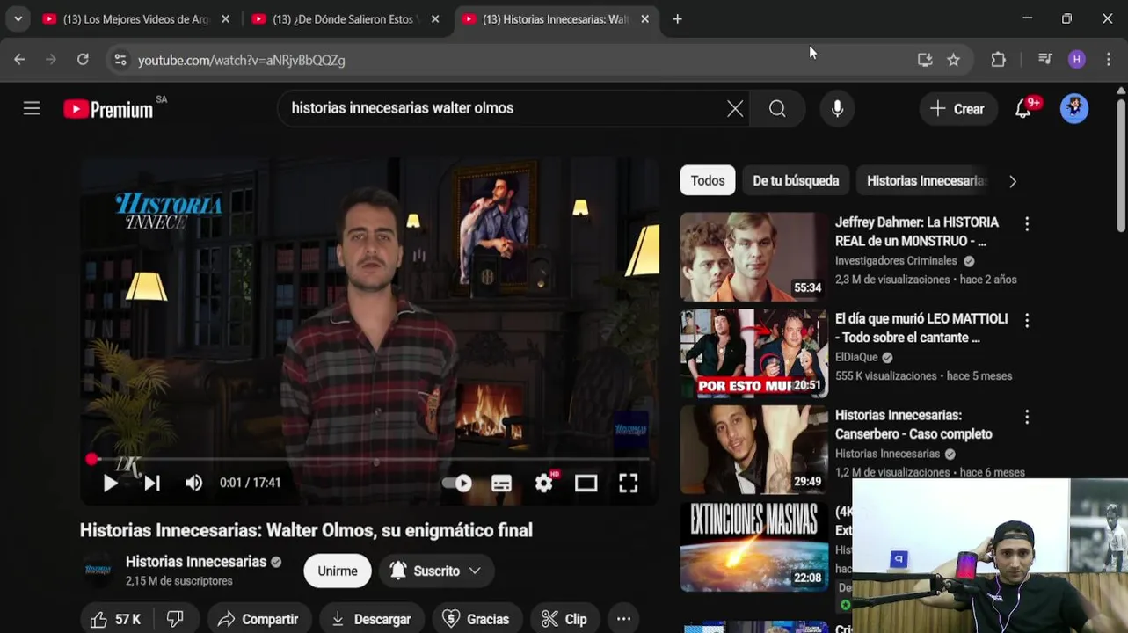Open Jeffrey Dahmer video thumbnail
The width and height of the screenshot is (1128, 633).
tap(754, 256)
